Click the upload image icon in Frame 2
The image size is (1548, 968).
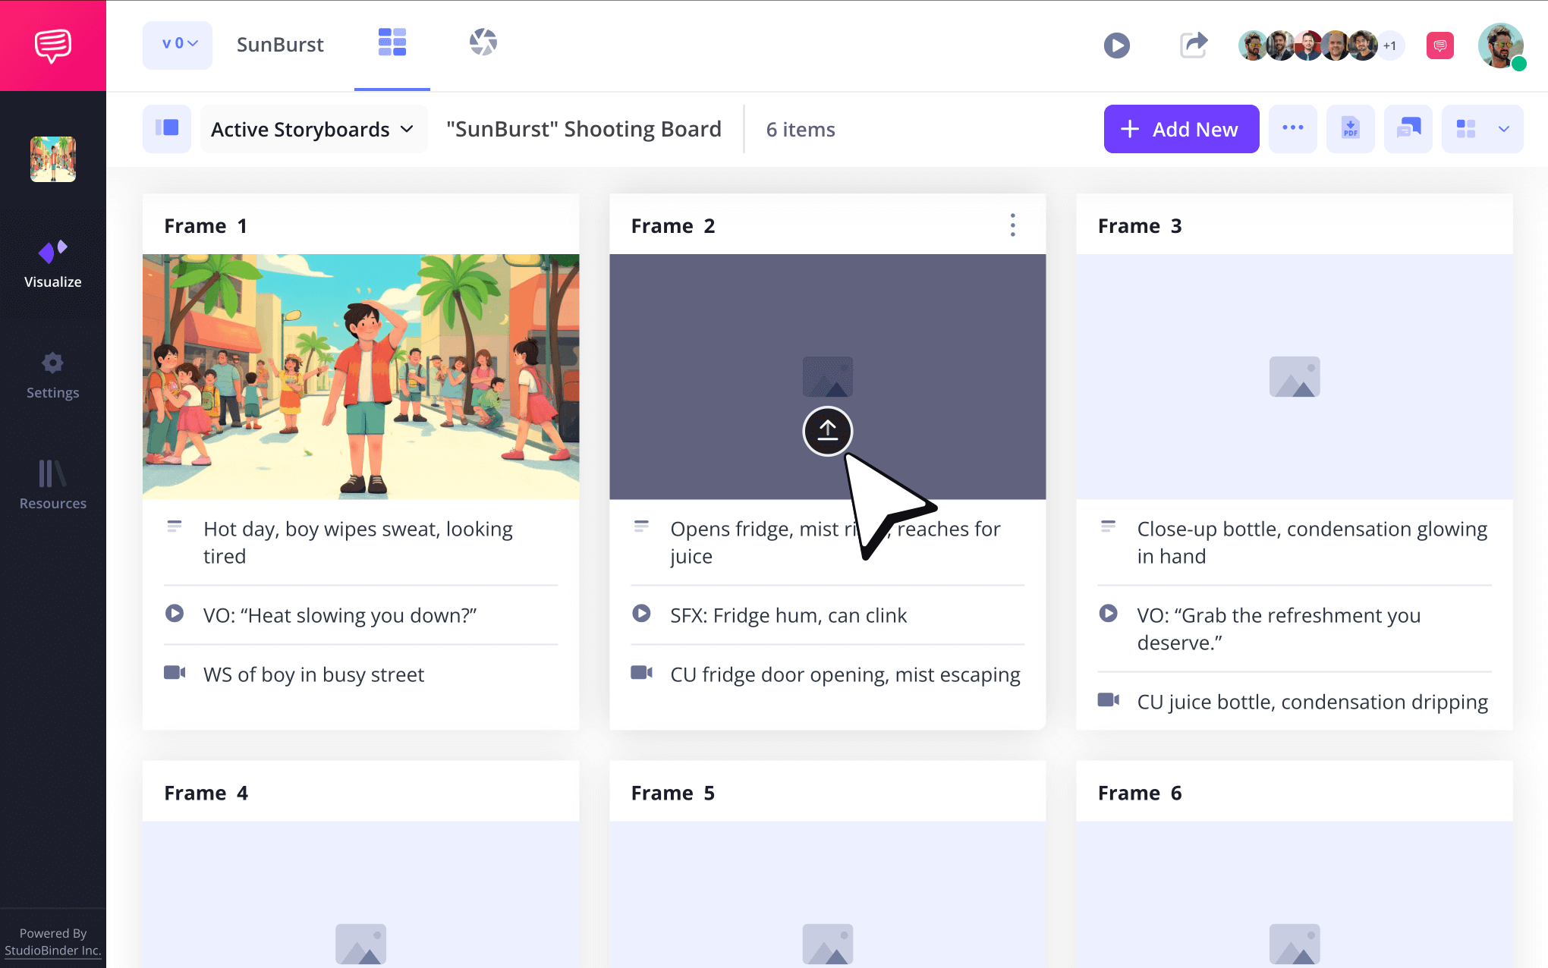tap(827, 431)
